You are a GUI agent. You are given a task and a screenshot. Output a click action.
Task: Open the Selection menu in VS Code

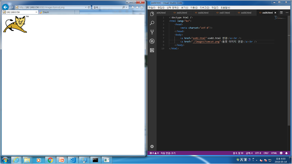point(173,8)
